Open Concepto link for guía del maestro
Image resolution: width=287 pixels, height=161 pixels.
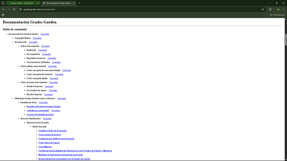point(59,74)
